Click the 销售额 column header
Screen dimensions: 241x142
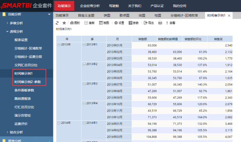point(144,39)
